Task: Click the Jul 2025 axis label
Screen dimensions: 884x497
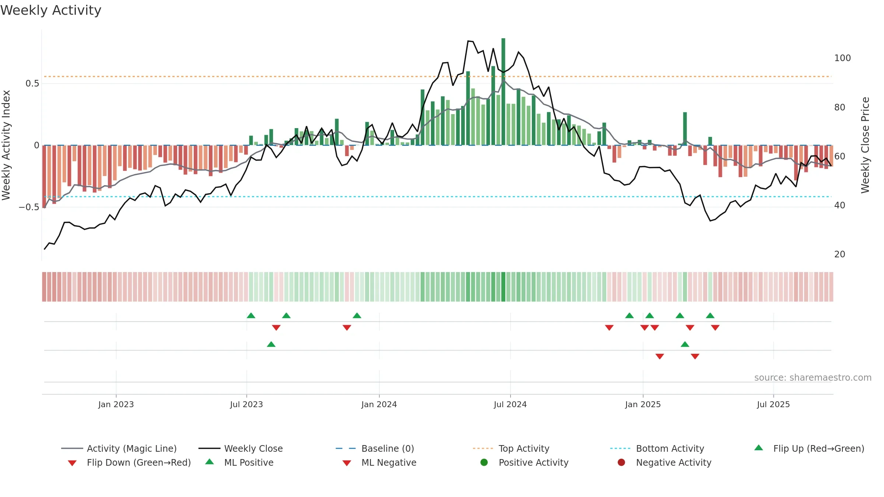Action: (x=773, y=405)
